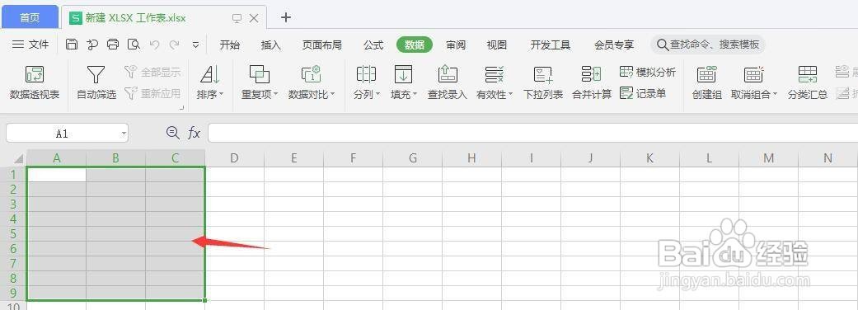Switch to the 开始 ribbon tab
The height and width of the screenshot is (310, 858).
click(229, 45)
